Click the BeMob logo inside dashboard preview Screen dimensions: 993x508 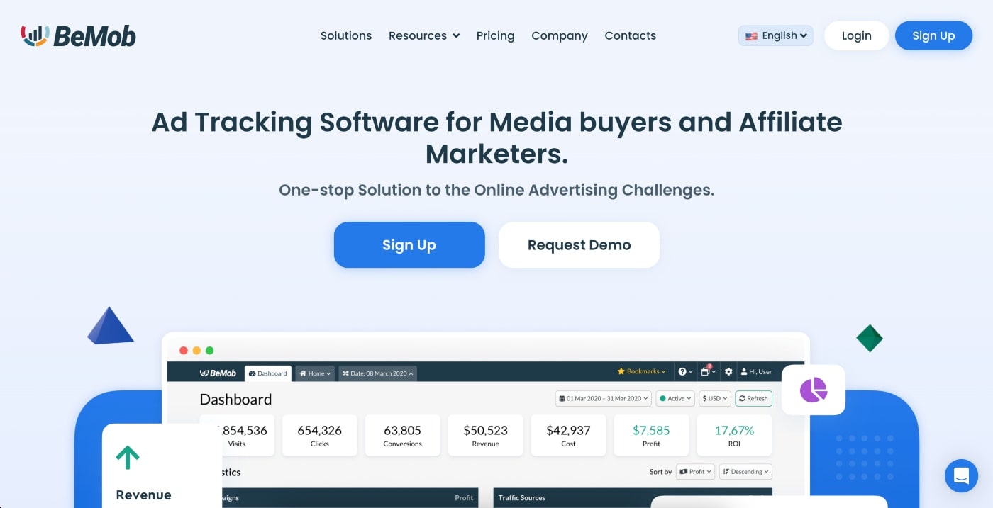pos(218,373)
